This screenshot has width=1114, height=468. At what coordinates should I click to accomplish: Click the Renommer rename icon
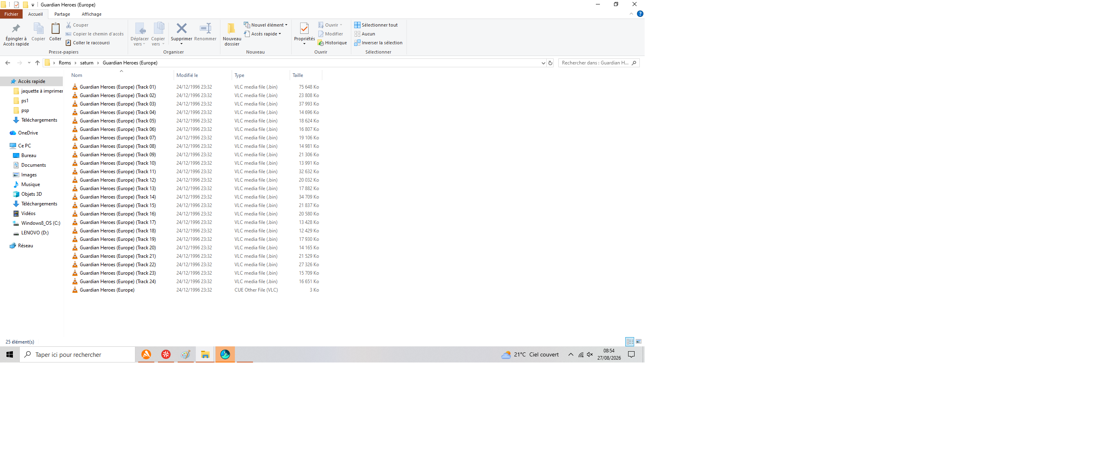205,29
